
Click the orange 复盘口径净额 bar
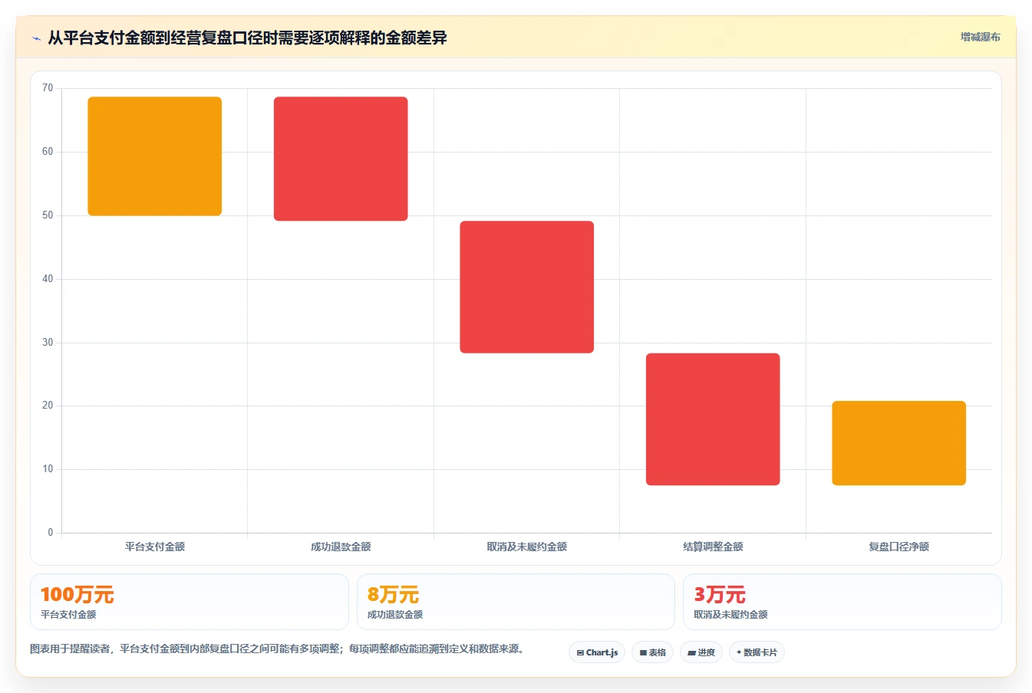pos(899,443)
